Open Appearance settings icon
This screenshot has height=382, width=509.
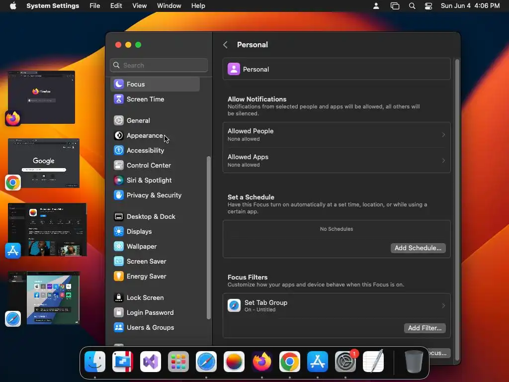pos(119,135)
